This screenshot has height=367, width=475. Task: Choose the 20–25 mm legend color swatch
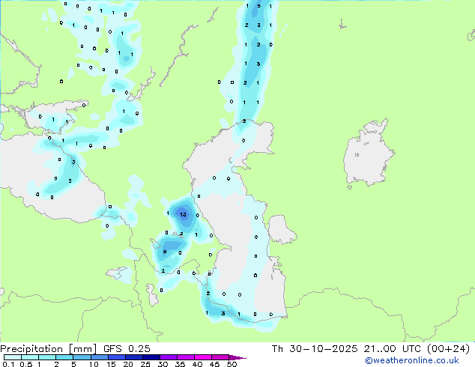(133, 357)
